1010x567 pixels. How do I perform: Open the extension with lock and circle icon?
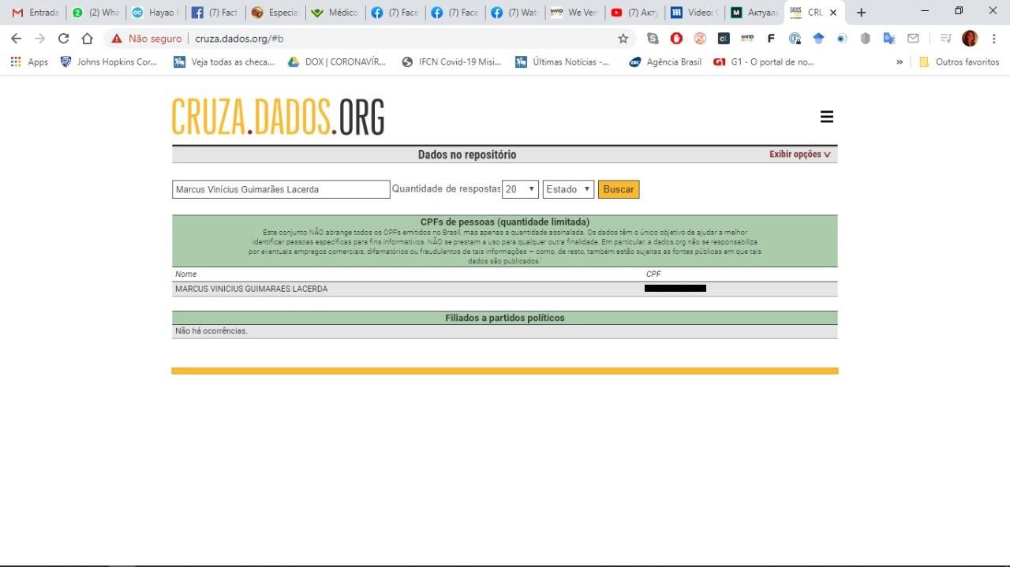tap(795, 38)
